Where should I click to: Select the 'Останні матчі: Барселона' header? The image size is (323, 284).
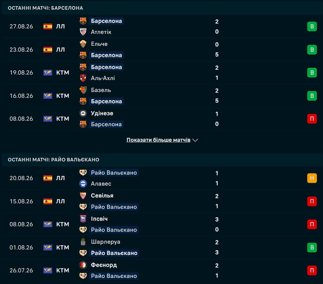45,8
